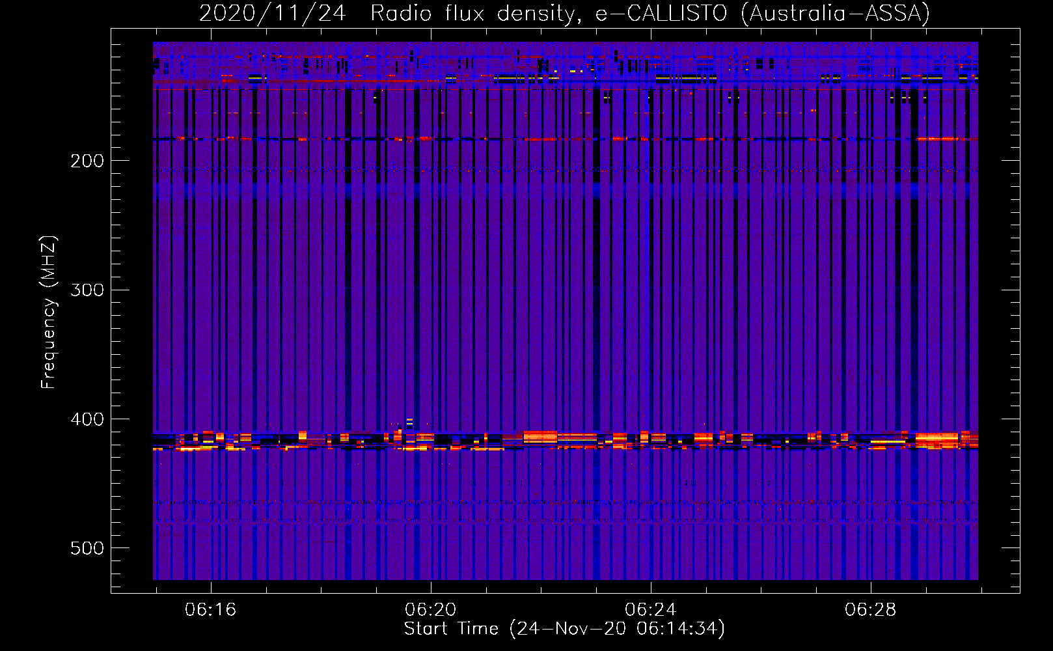The image size is (1053, 651).
Task: Click the 06:20 time tick label
Action: pos(430,610)
